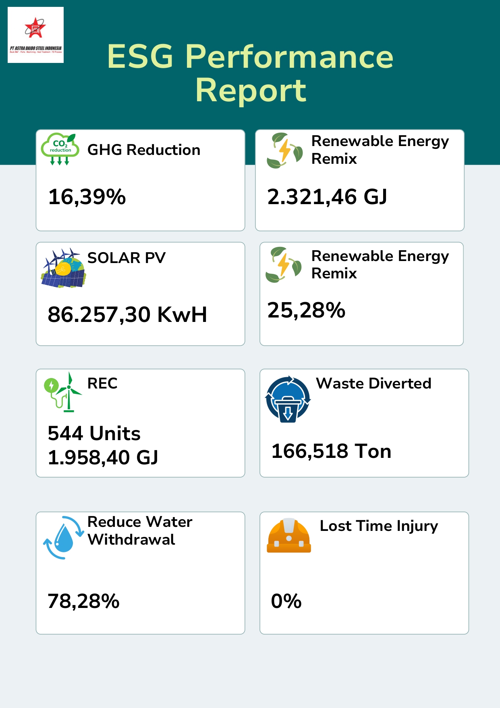Select the 544 Units text

coord(94,433)
